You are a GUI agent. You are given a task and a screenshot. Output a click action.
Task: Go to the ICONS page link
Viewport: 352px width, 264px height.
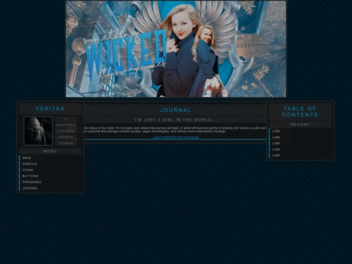click(x=28, y=170)
